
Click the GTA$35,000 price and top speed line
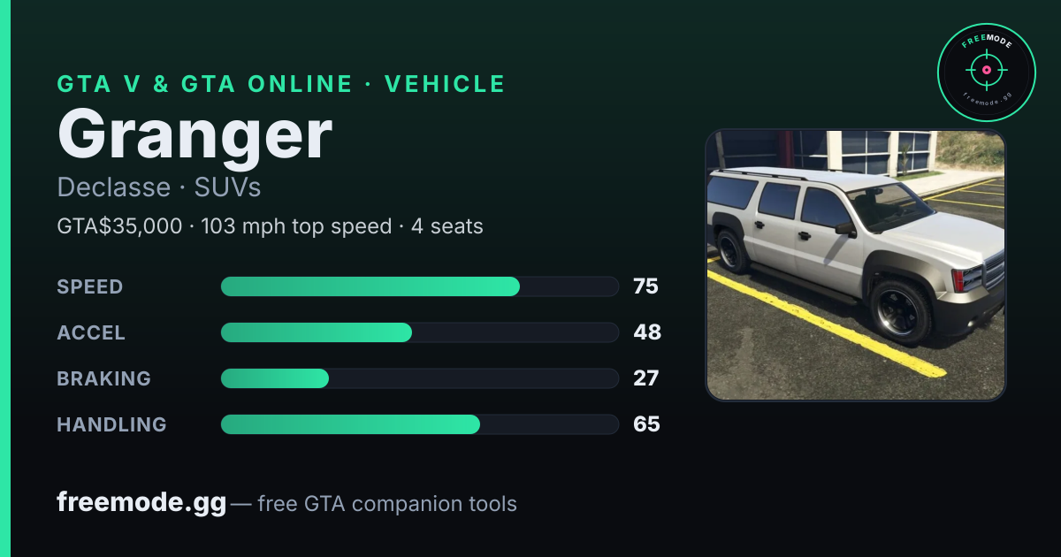tap(270, 226)
